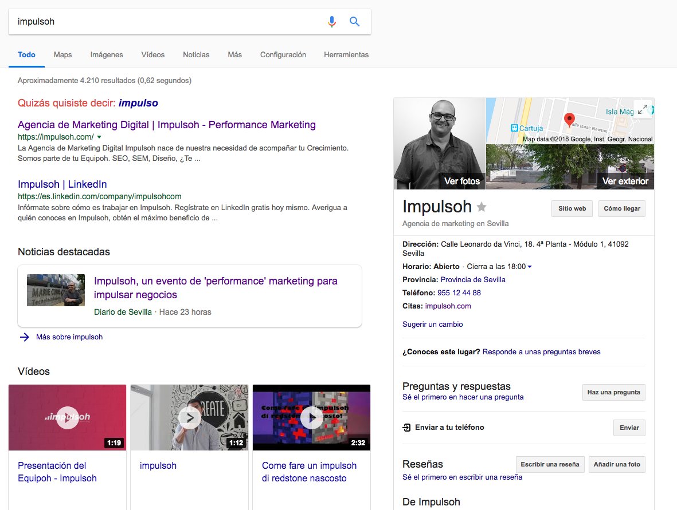Play the redstone nascosto video
The width and height of the screenshot is (677, 510).
pyautogui.click(x=311, y=417)
